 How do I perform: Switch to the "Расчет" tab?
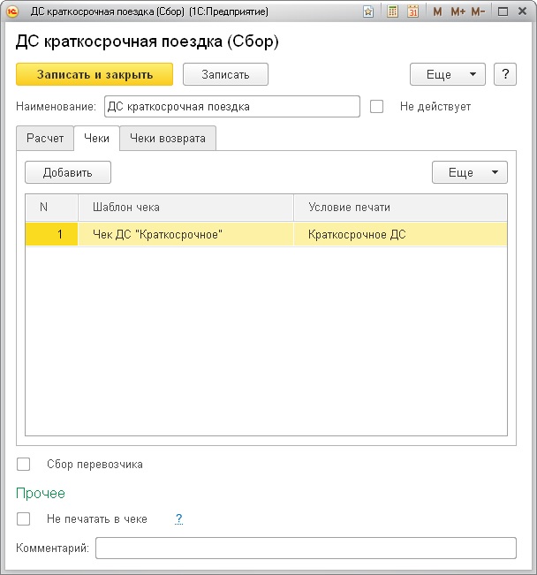tap(45, 139)
